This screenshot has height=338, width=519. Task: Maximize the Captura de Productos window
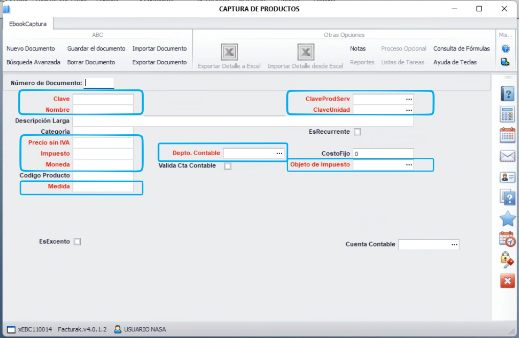coord(479,9)
